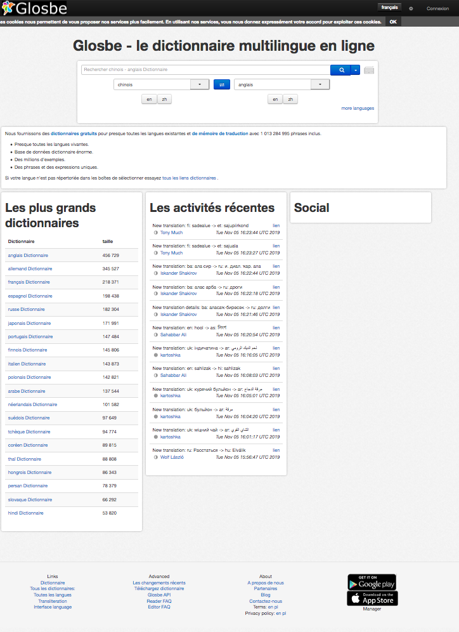Click the size value 456 729
The width and height of the screenshot is (459, 632).
point(111,256)
